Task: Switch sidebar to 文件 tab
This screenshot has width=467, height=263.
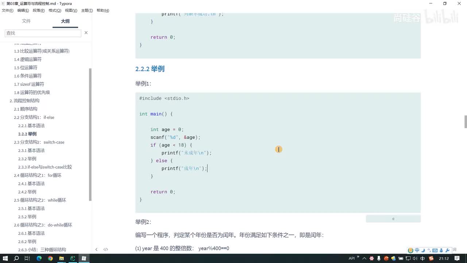Action: tap(26, 21)
